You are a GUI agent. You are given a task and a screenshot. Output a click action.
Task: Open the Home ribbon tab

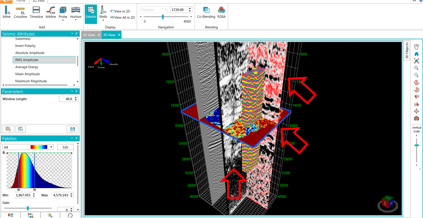[x=21, y=1]
